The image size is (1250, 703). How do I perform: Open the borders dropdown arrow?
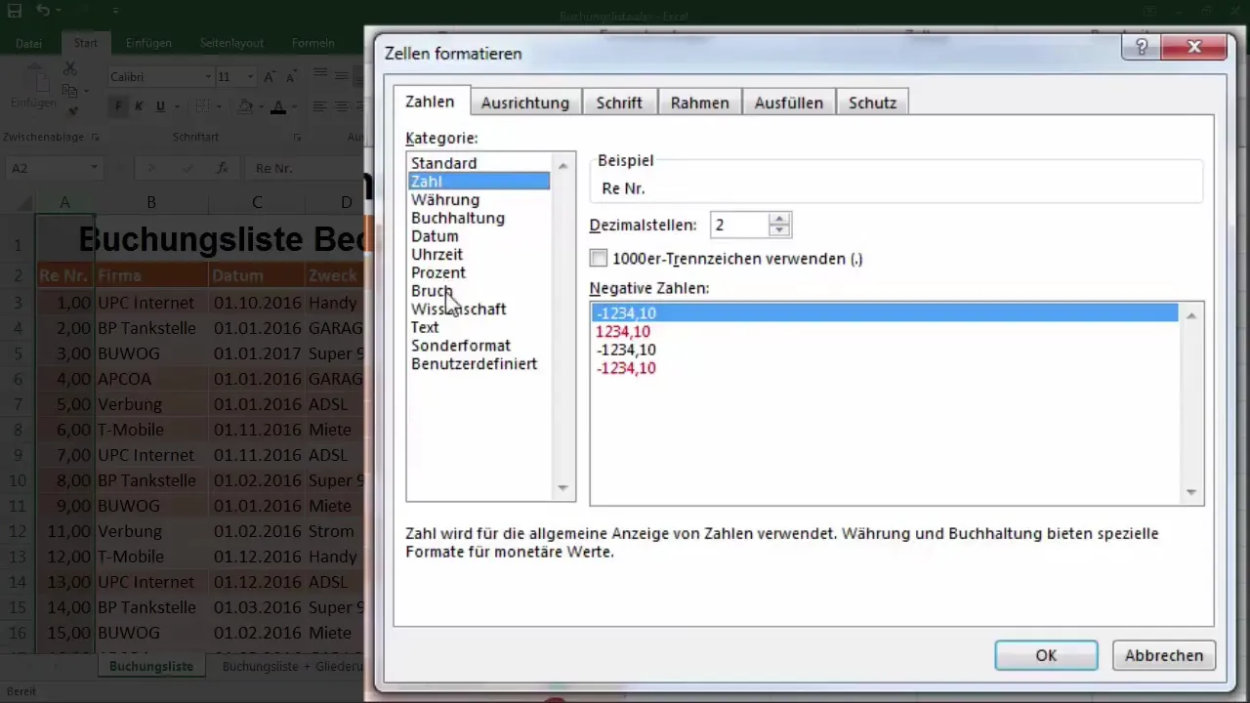[x=218, y=106]
